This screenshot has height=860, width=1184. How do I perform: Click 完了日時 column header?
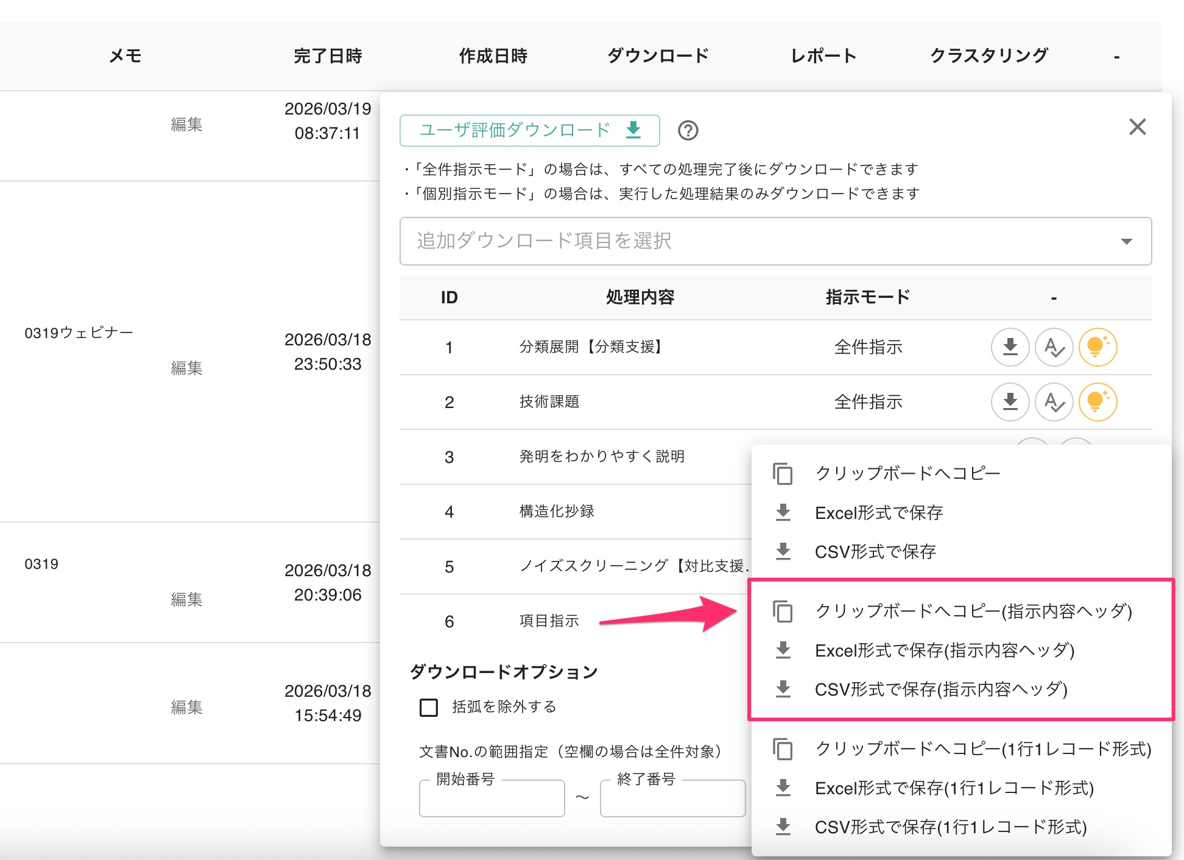coord(328,56)
